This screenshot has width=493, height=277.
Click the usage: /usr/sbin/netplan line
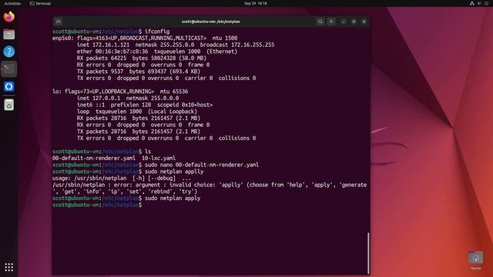pos(122,178)
